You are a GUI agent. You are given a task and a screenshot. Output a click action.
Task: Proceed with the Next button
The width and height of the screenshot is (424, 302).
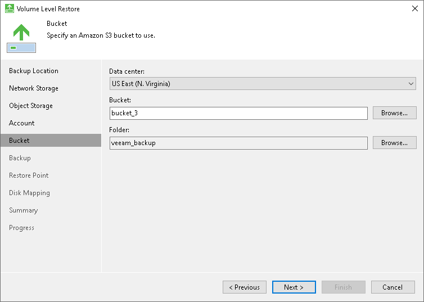[294, 287]
